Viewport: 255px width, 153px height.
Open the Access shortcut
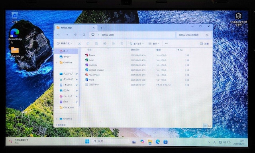point(90,55)
